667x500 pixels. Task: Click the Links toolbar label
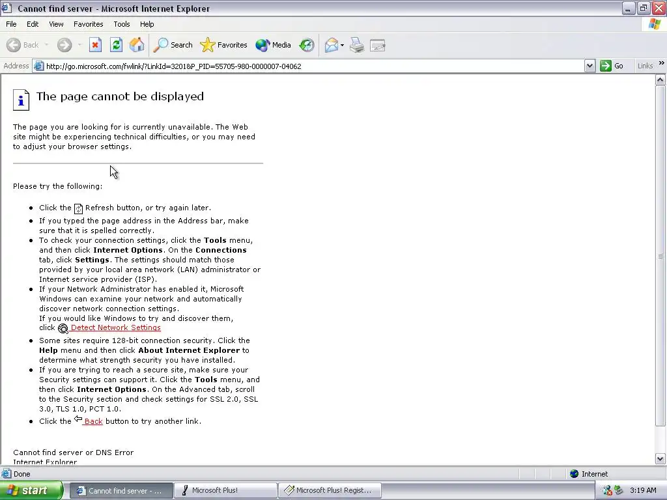tap(645, 66)
